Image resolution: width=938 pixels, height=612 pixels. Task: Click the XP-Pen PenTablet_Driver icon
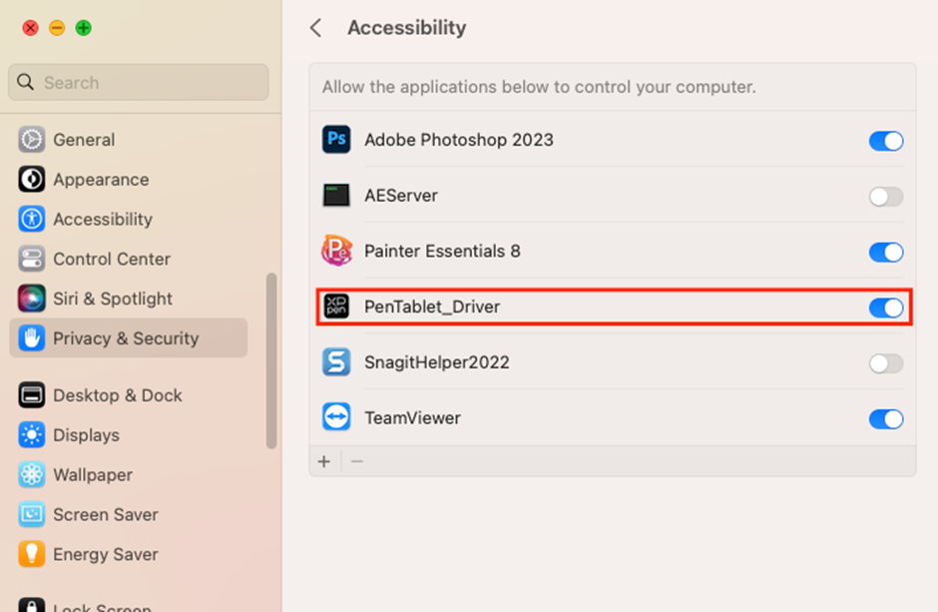point(336,306)
